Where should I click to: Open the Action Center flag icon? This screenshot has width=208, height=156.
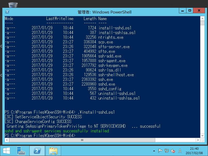tap(160, 151)
